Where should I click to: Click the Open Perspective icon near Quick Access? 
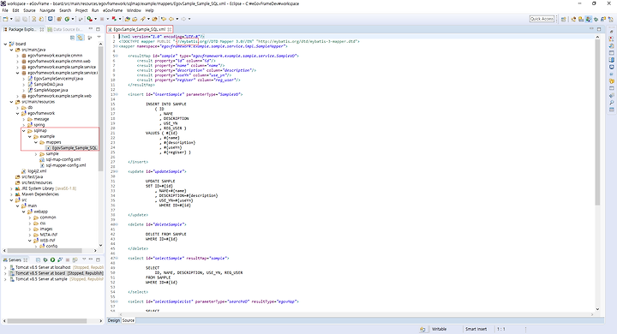pos(564,19)
